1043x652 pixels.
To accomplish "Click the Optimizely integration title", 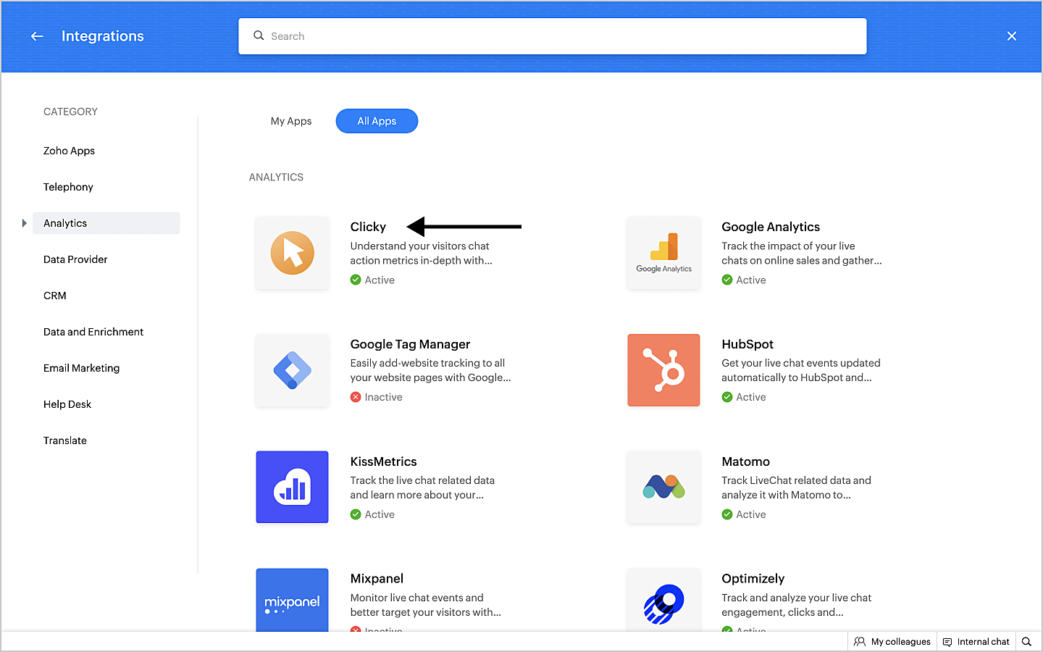I will [x=753, y=579].
